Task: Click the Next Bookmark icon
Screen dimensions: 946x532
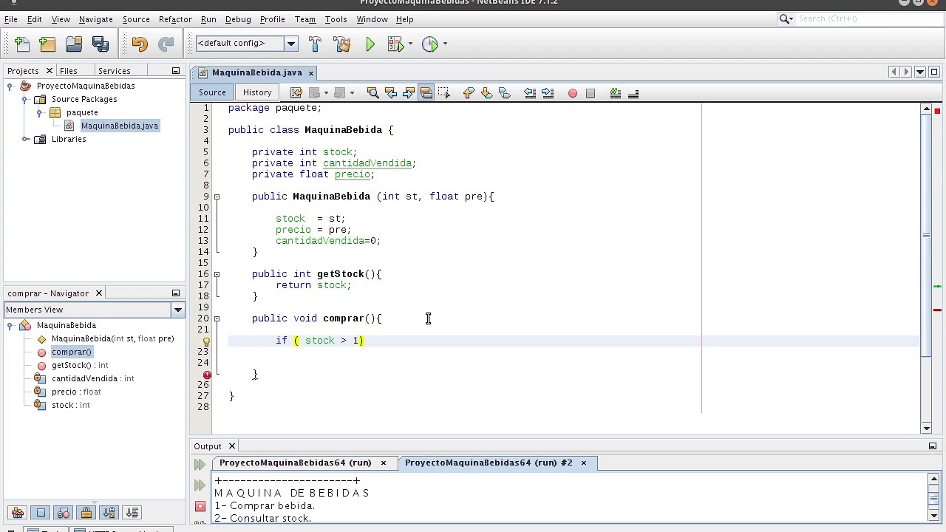Action: (x=486, y=92)
